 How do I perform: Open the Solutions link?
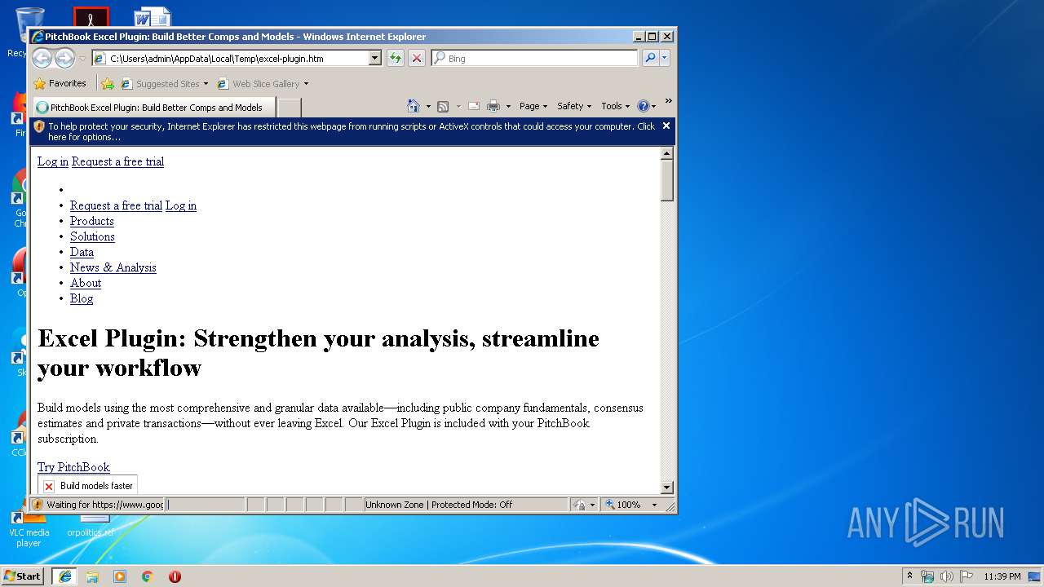coord(92,236)
